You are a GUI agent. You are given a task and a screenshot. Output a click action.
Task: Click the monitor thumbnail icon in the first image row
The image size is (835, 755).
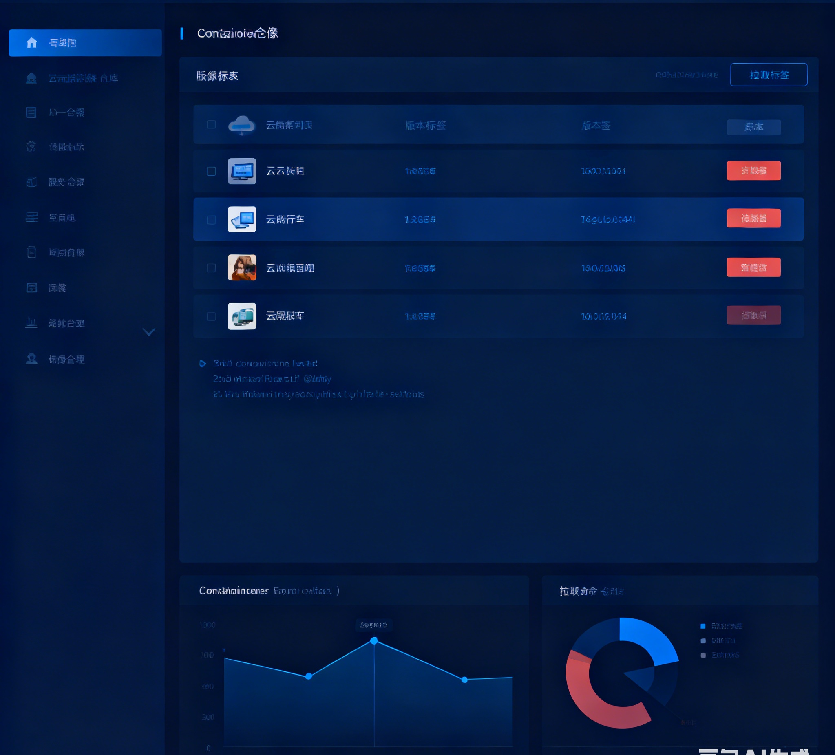click(x=242, y=171)
